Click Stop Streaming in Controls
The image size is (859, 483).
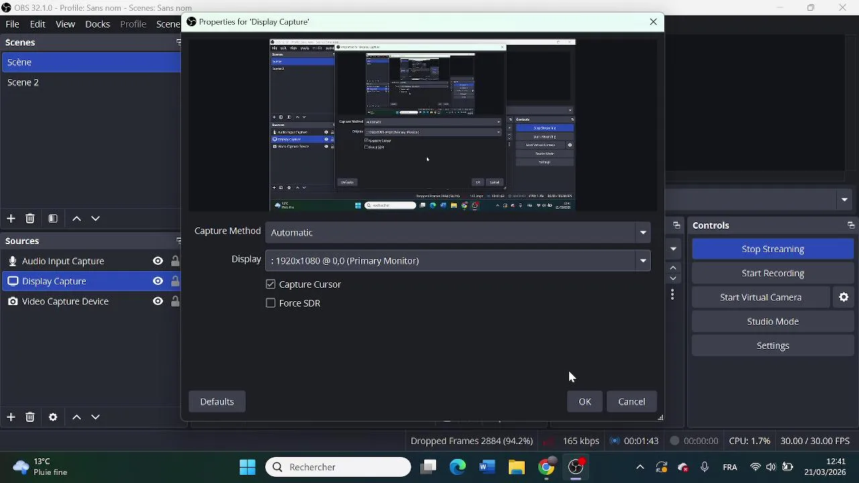772,249
